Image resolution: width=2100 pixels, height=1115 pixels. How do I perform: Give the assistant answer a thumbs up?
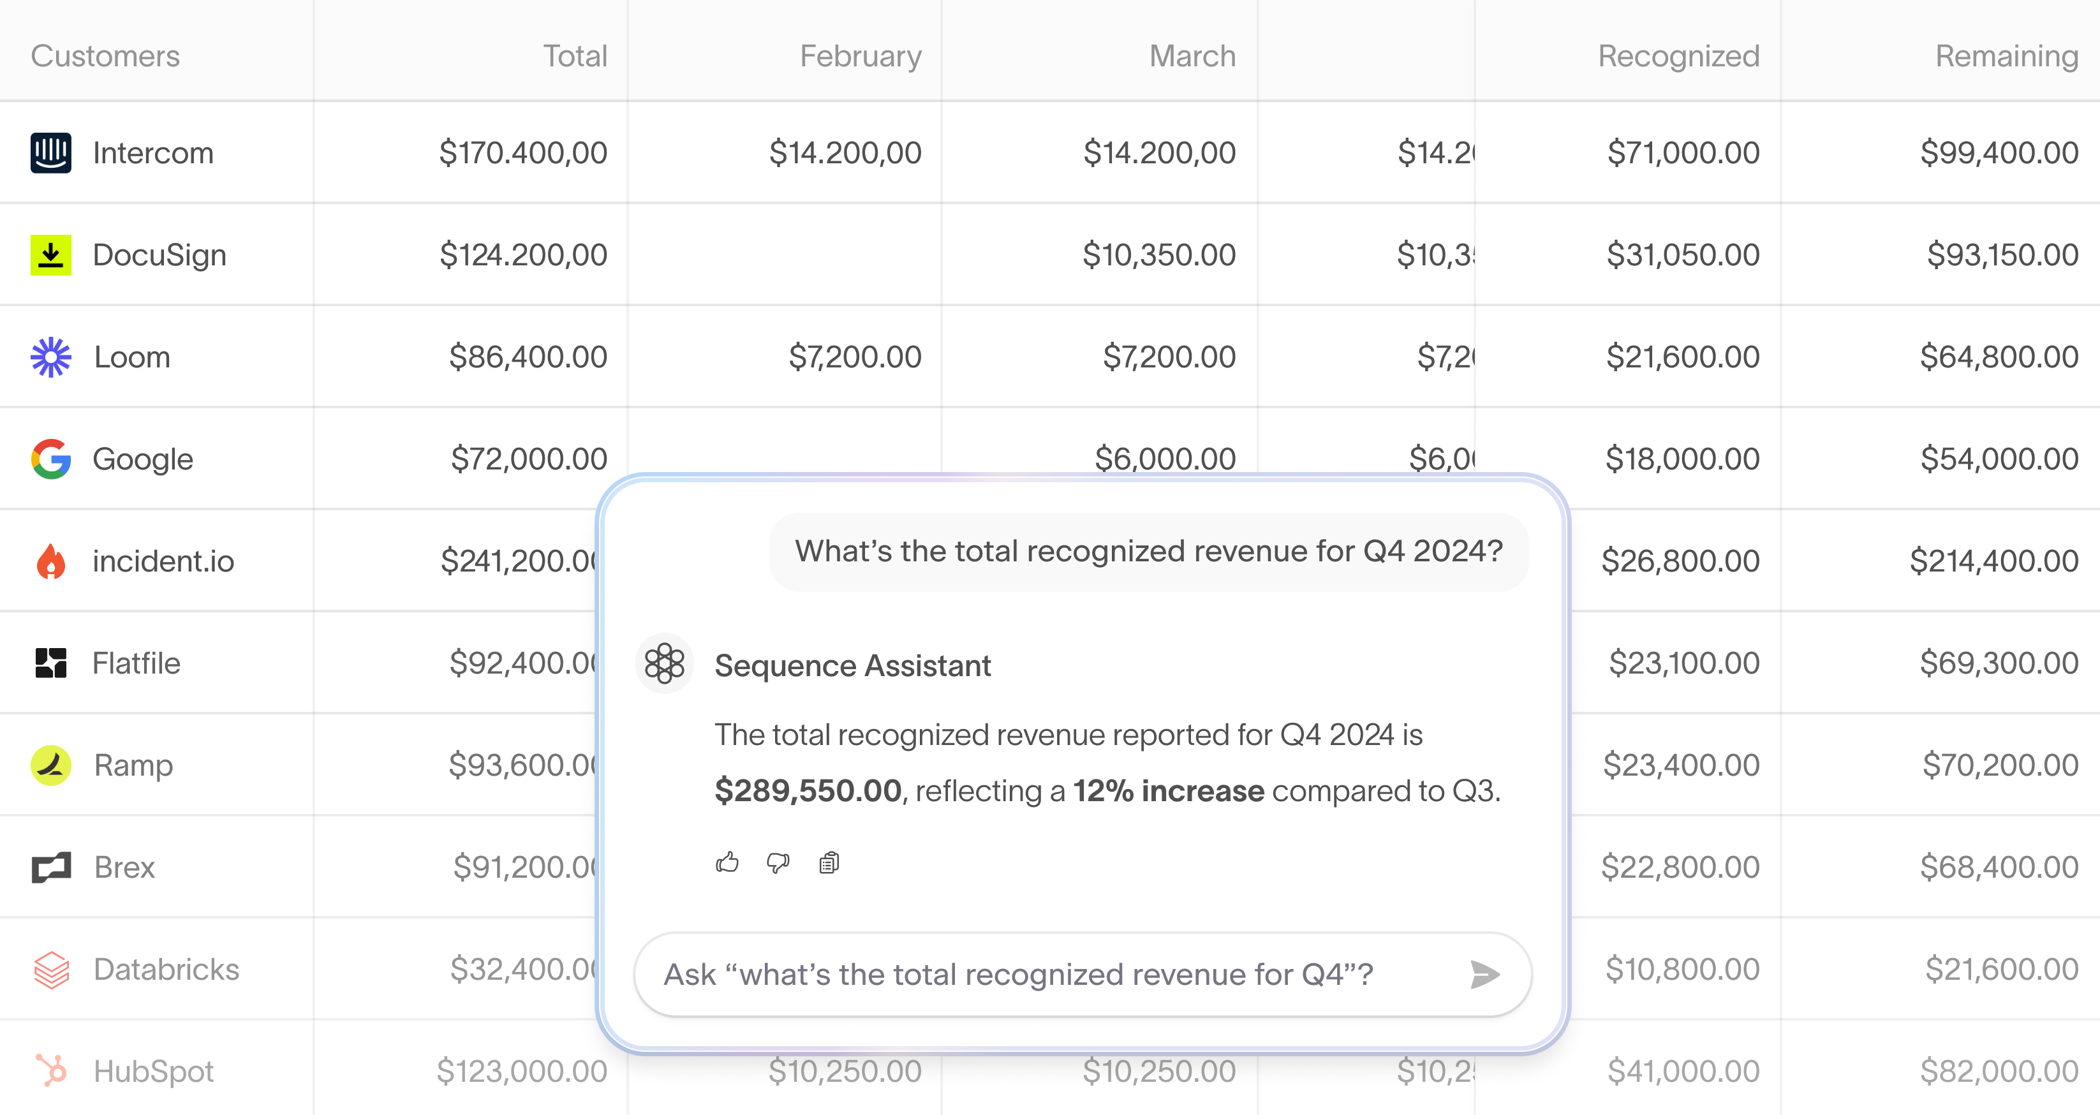728,863
